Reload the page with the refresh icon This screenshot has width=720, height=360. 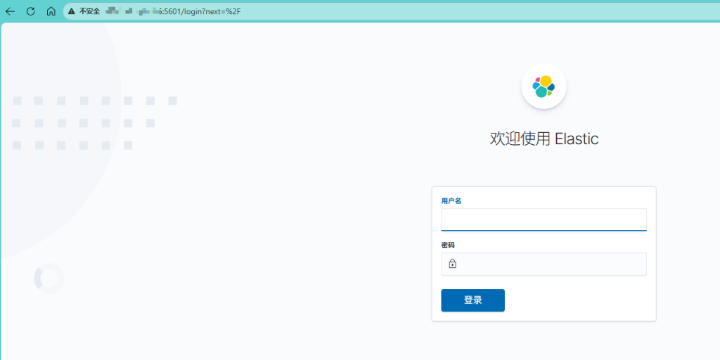30,11
